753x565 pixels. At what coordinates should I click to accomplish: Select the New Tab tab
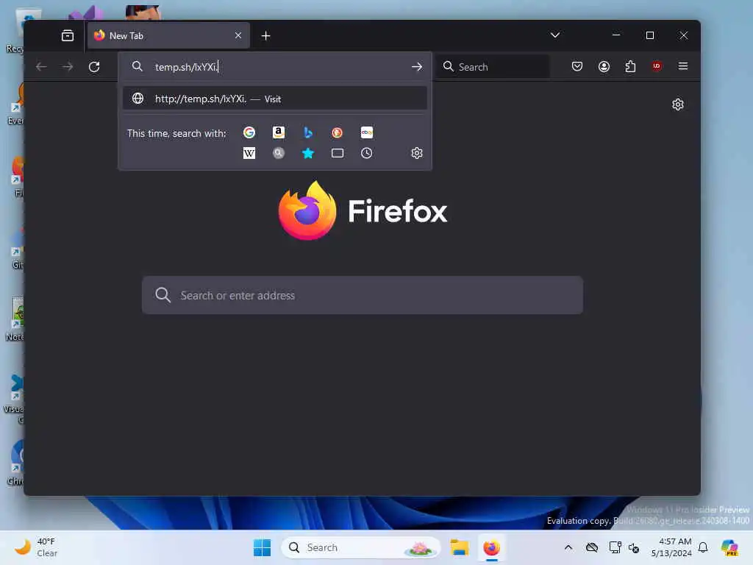click(168, 35)
